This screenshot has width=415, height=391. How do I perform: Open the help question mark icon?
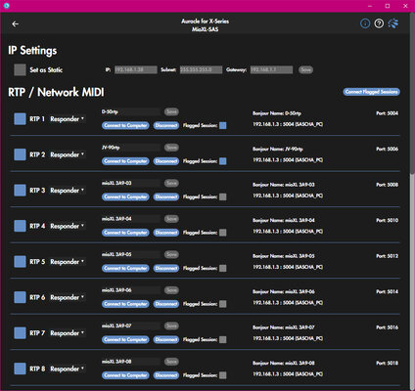(x=379, y=23)
